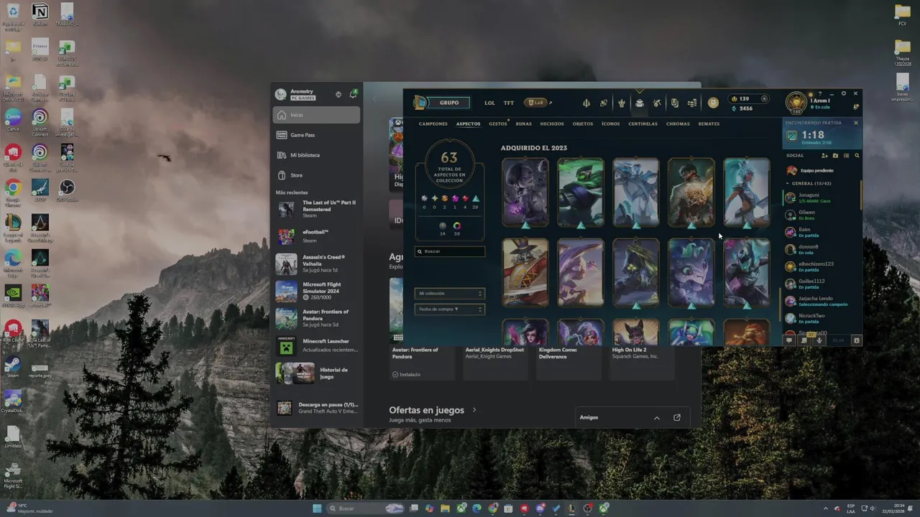
Task: Open the summoner profile avatar I Arom I
Action: 796,103
